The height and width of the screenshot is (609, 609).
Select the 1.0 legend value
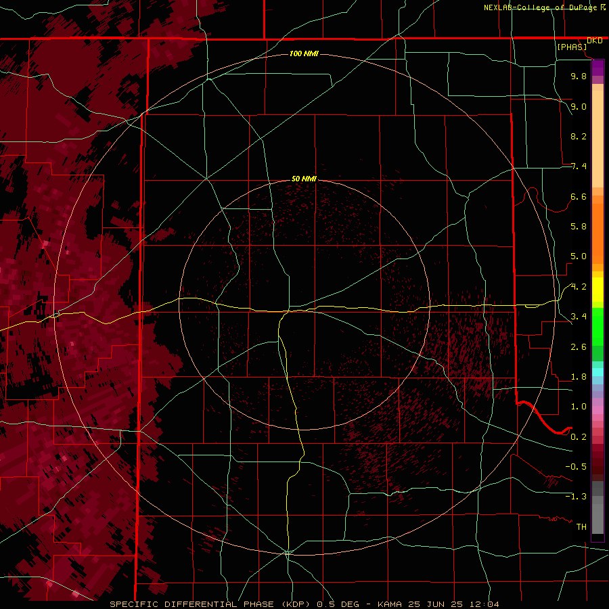pyautogui.click(x=579, y=407)
